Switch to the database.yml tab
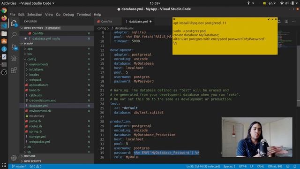 tap(138, 22)
